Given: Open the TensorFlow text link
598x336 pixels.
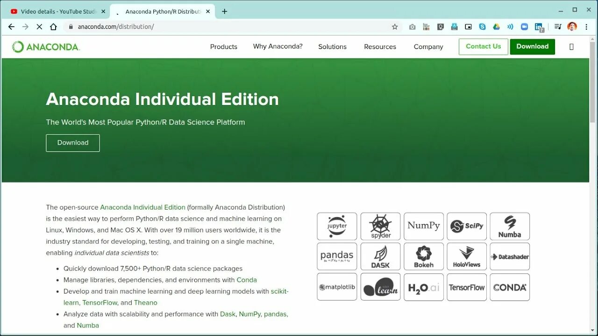Looking at the screenshot, I should click(100, 302).
